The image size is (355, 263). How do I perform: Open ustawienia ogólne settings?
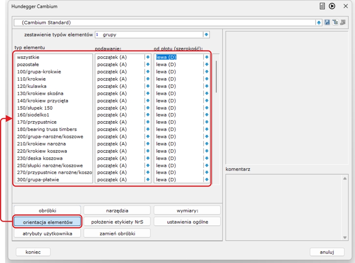click(187, 222)
